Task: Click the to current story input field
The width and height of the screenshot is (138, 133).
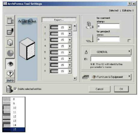Action: [108, 26]
